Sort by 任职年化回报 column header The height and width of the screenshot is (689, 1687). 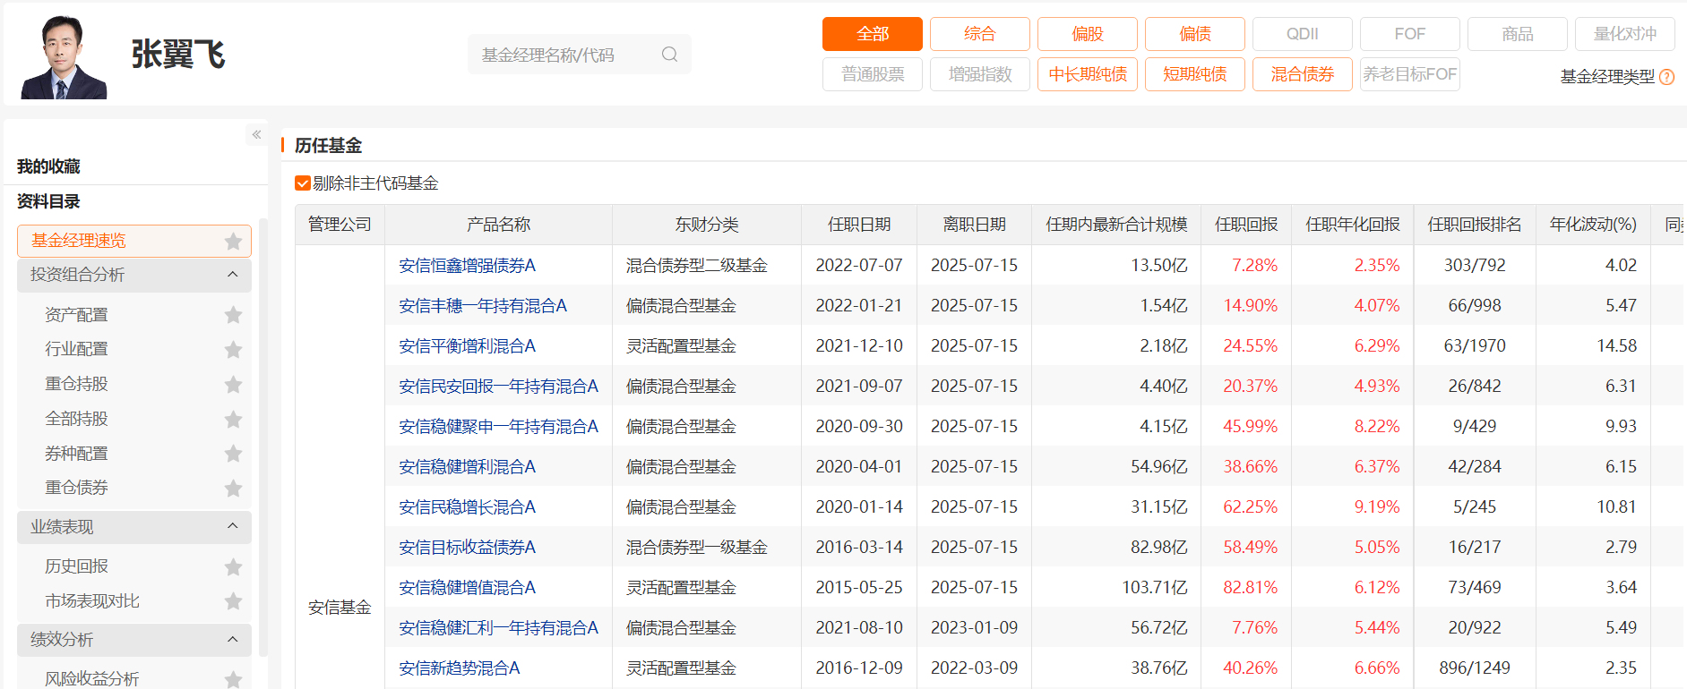1352,225
